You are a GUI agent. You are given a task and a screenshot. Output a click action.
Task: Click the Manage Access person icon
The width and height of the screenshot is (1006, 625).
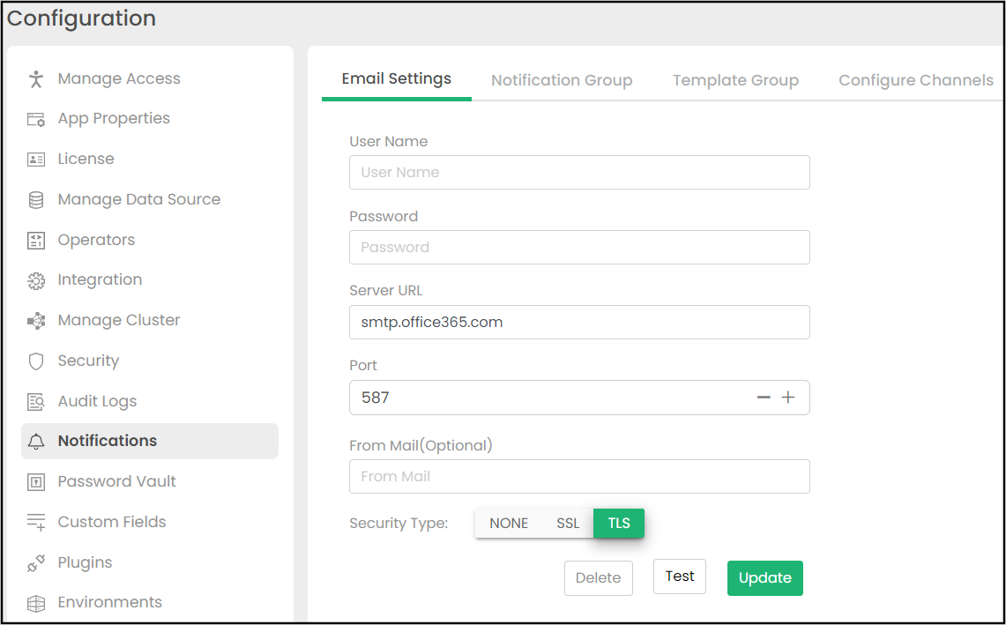36,79
